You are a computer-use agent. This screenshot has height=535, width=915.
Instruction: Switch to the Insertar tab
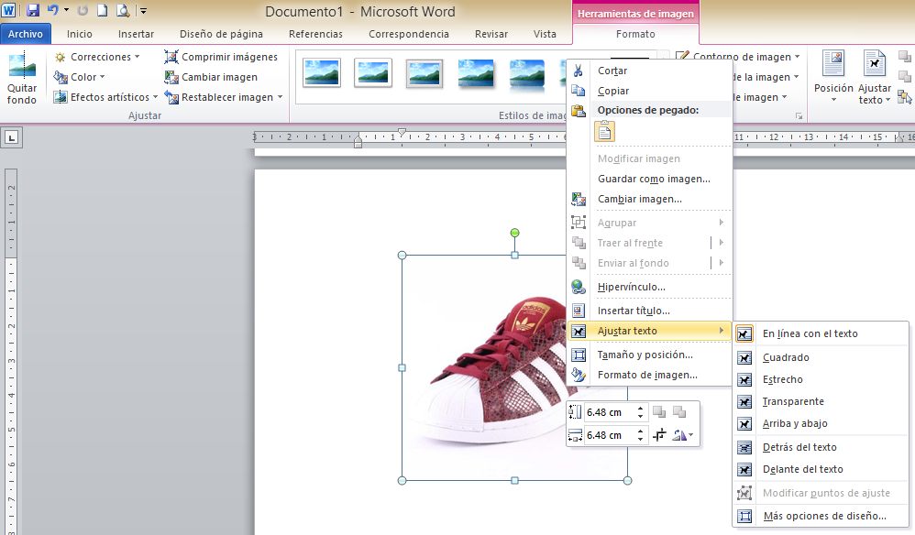(x=136, y=34)
